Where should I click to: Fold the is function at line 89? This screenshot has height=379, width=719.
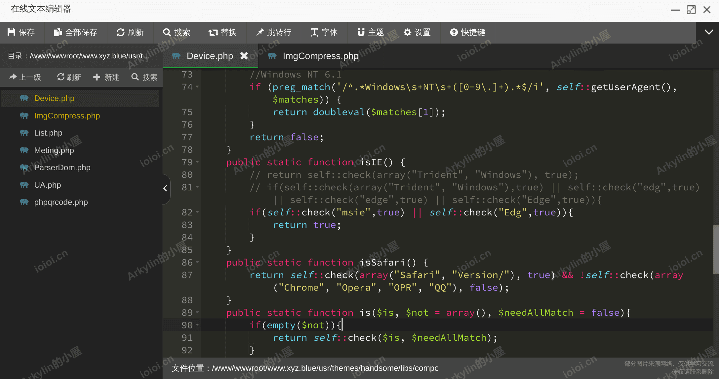click(197, 313)
